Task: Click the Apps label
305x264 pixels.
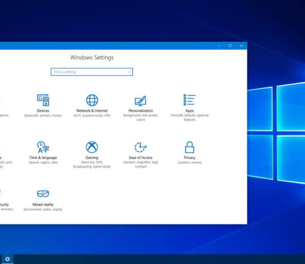Action: [x=190, y=111]
